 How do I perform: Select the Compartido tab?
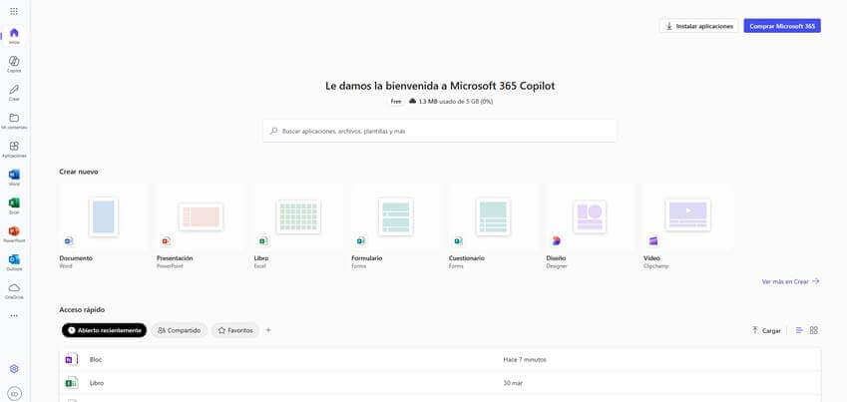(180, 330)
